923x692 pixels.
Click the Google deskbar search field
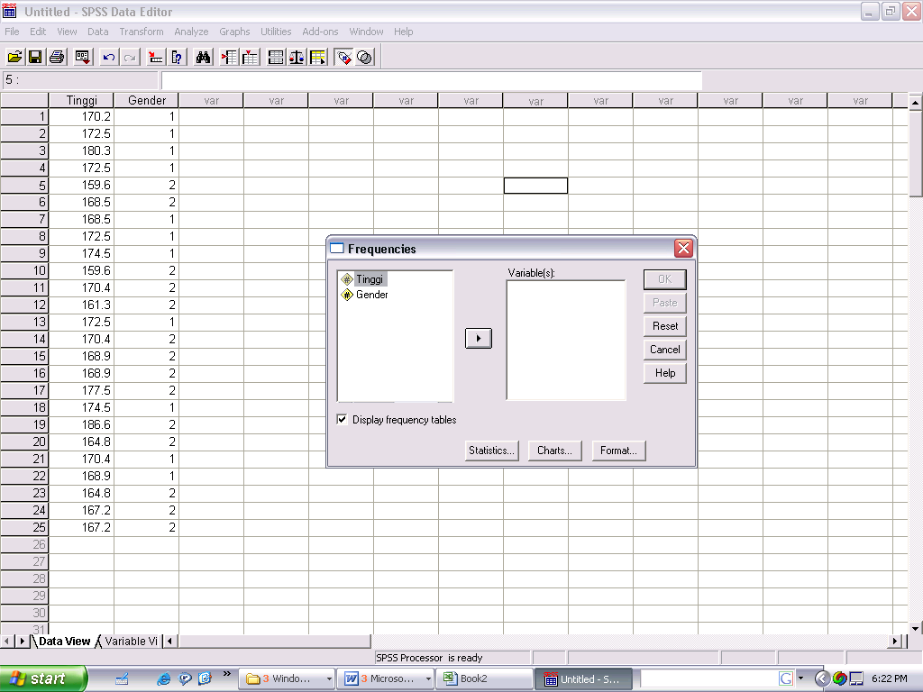pos(708,678)
